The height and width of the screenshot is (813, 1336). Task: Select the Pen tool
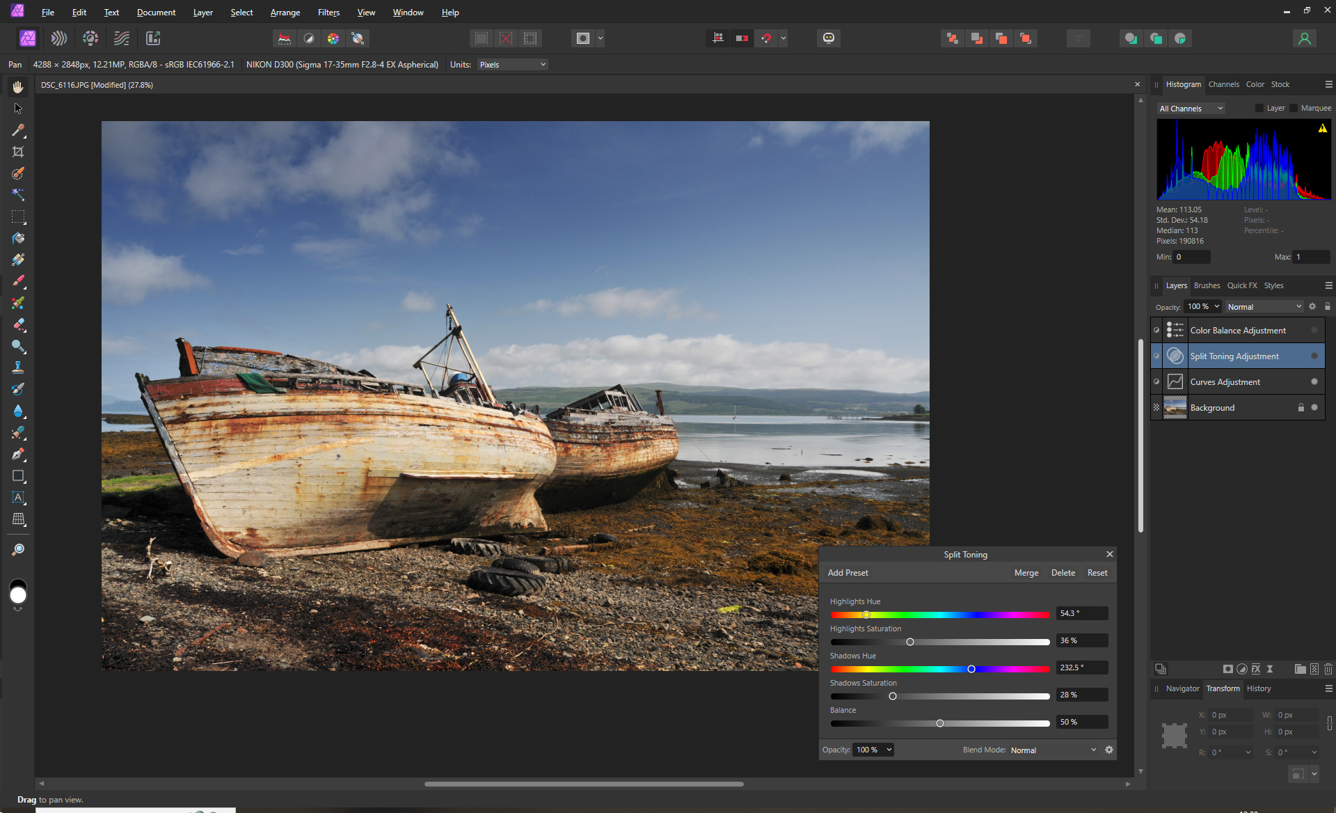pos(18,454)
